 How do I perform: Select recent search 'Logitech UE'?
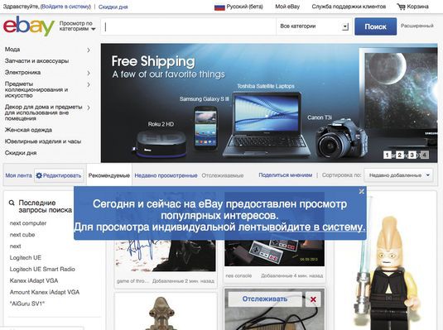point(26,258)
